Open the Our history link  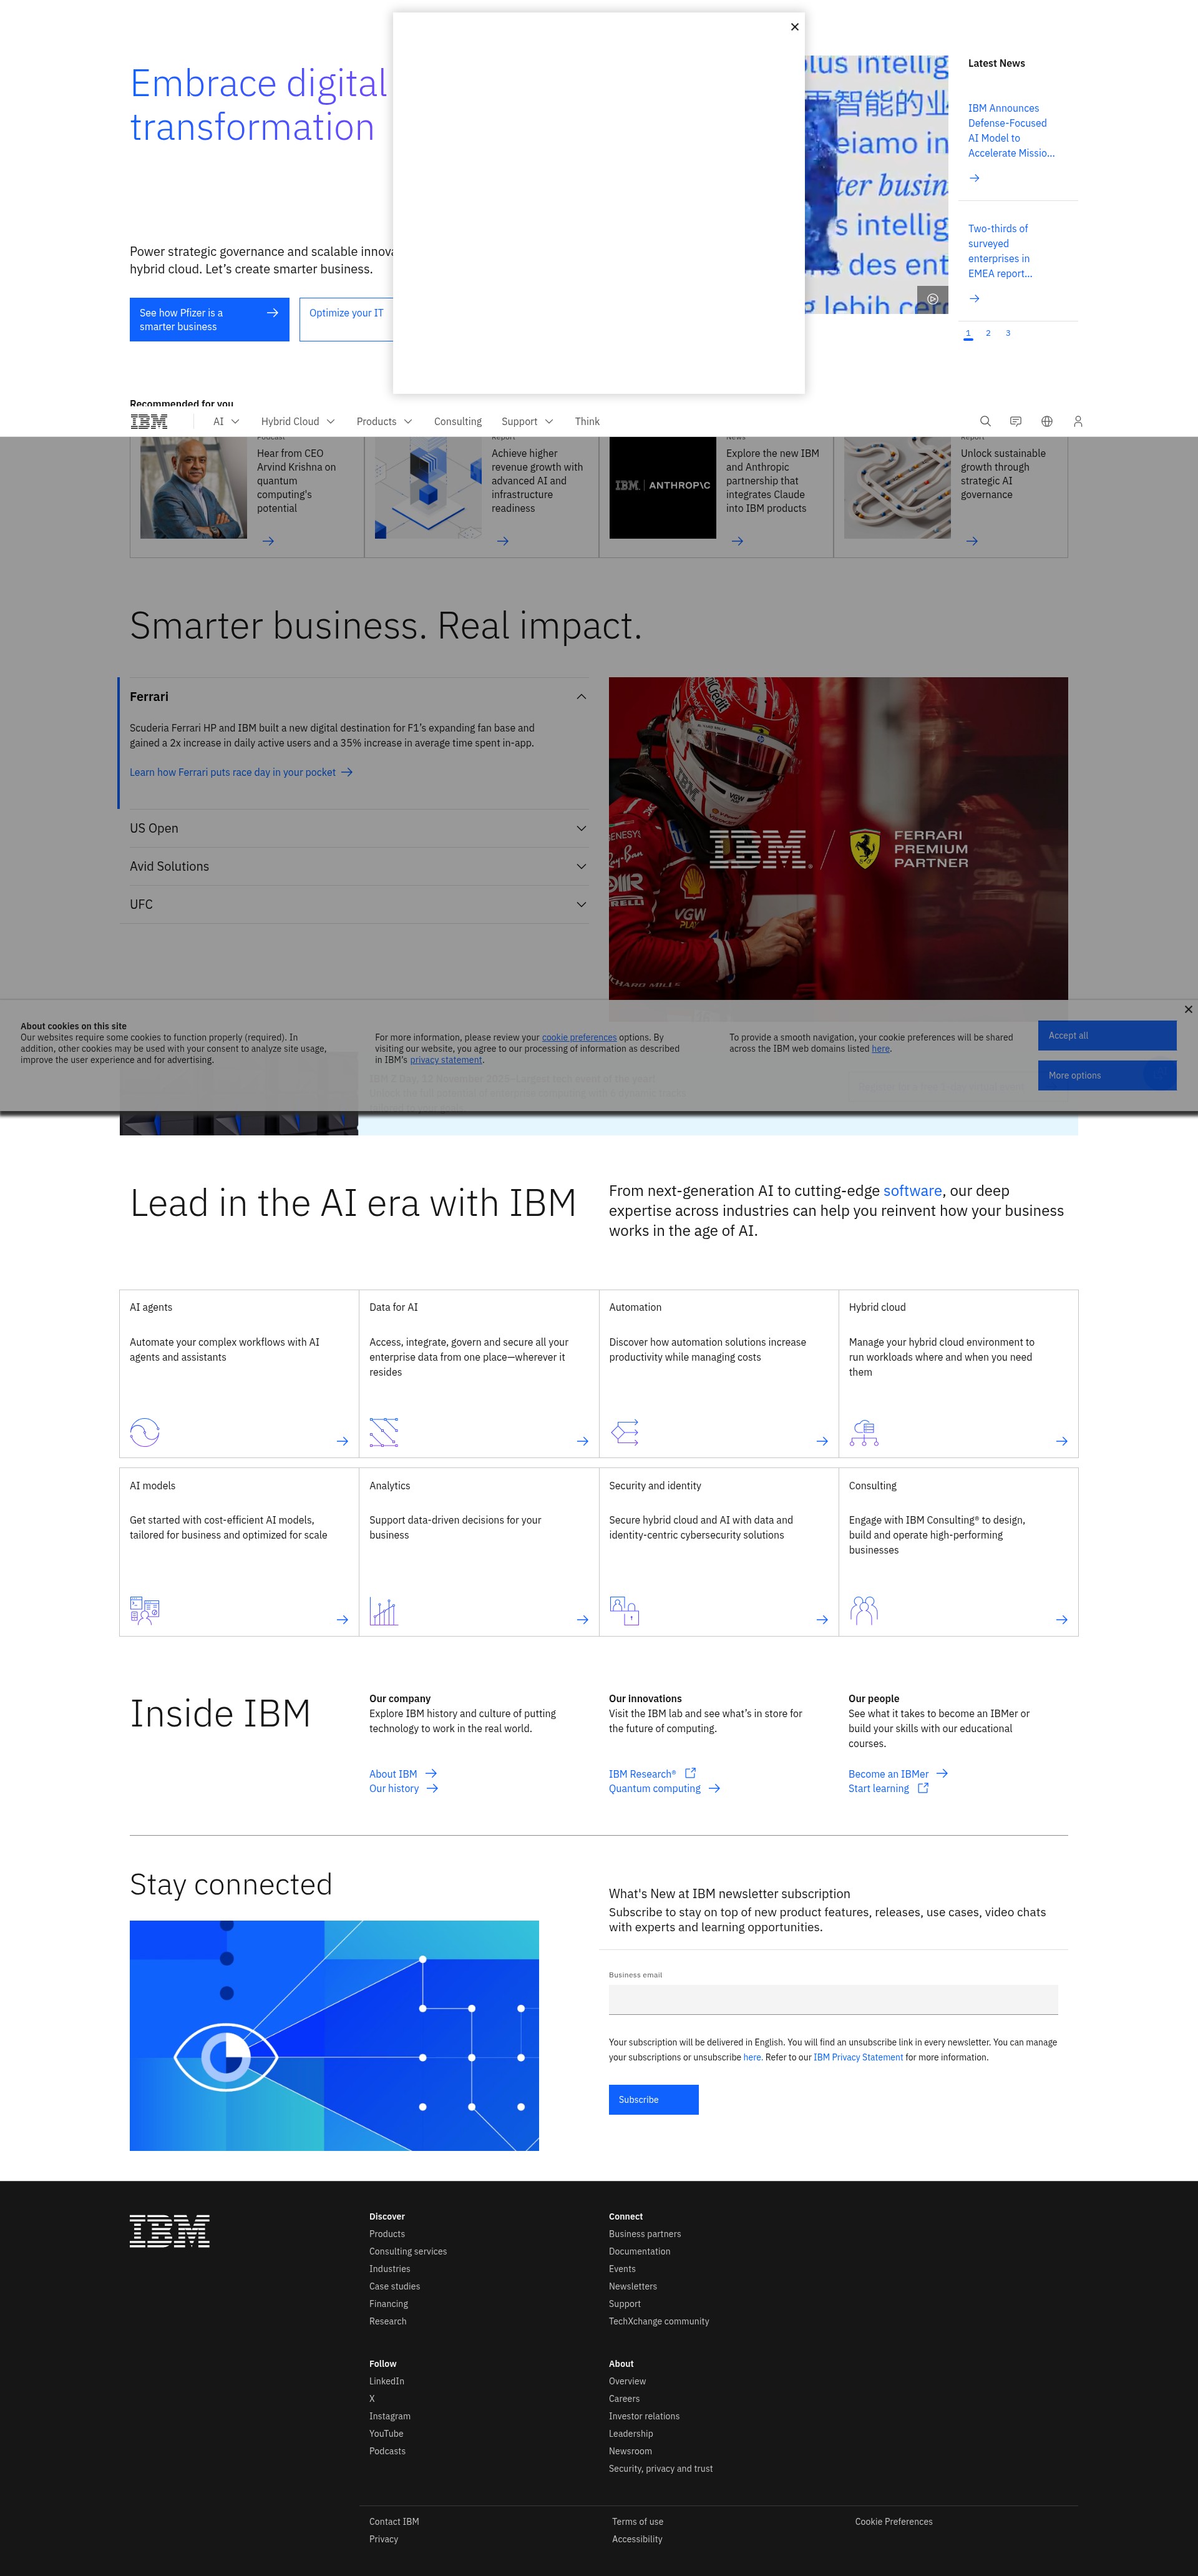[x=404, y=1789]
